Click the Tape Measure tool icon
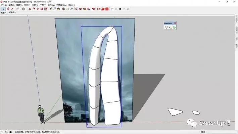238x134 pixels. [51, 9]
